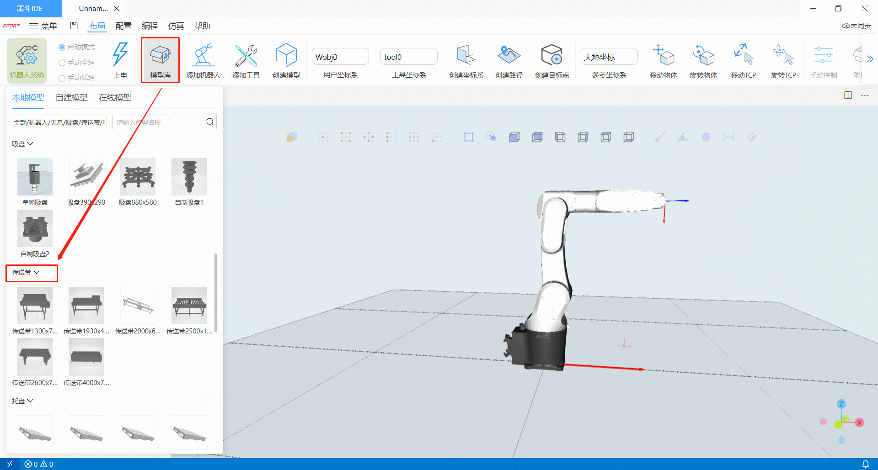Screen dimensions: 878x470
Task: Click the 添加工具 (Add Tool) icon
Action: [x=246, y=56]
